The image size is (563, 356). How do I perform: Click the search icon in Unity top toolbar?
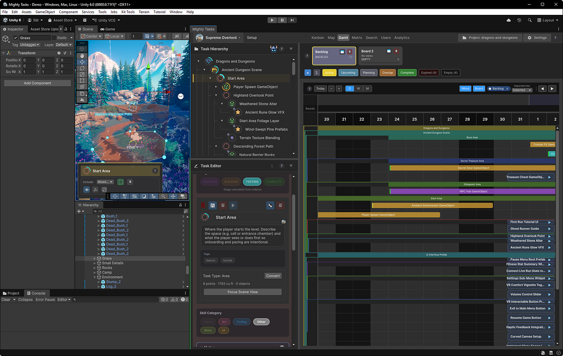pos(530,20)
